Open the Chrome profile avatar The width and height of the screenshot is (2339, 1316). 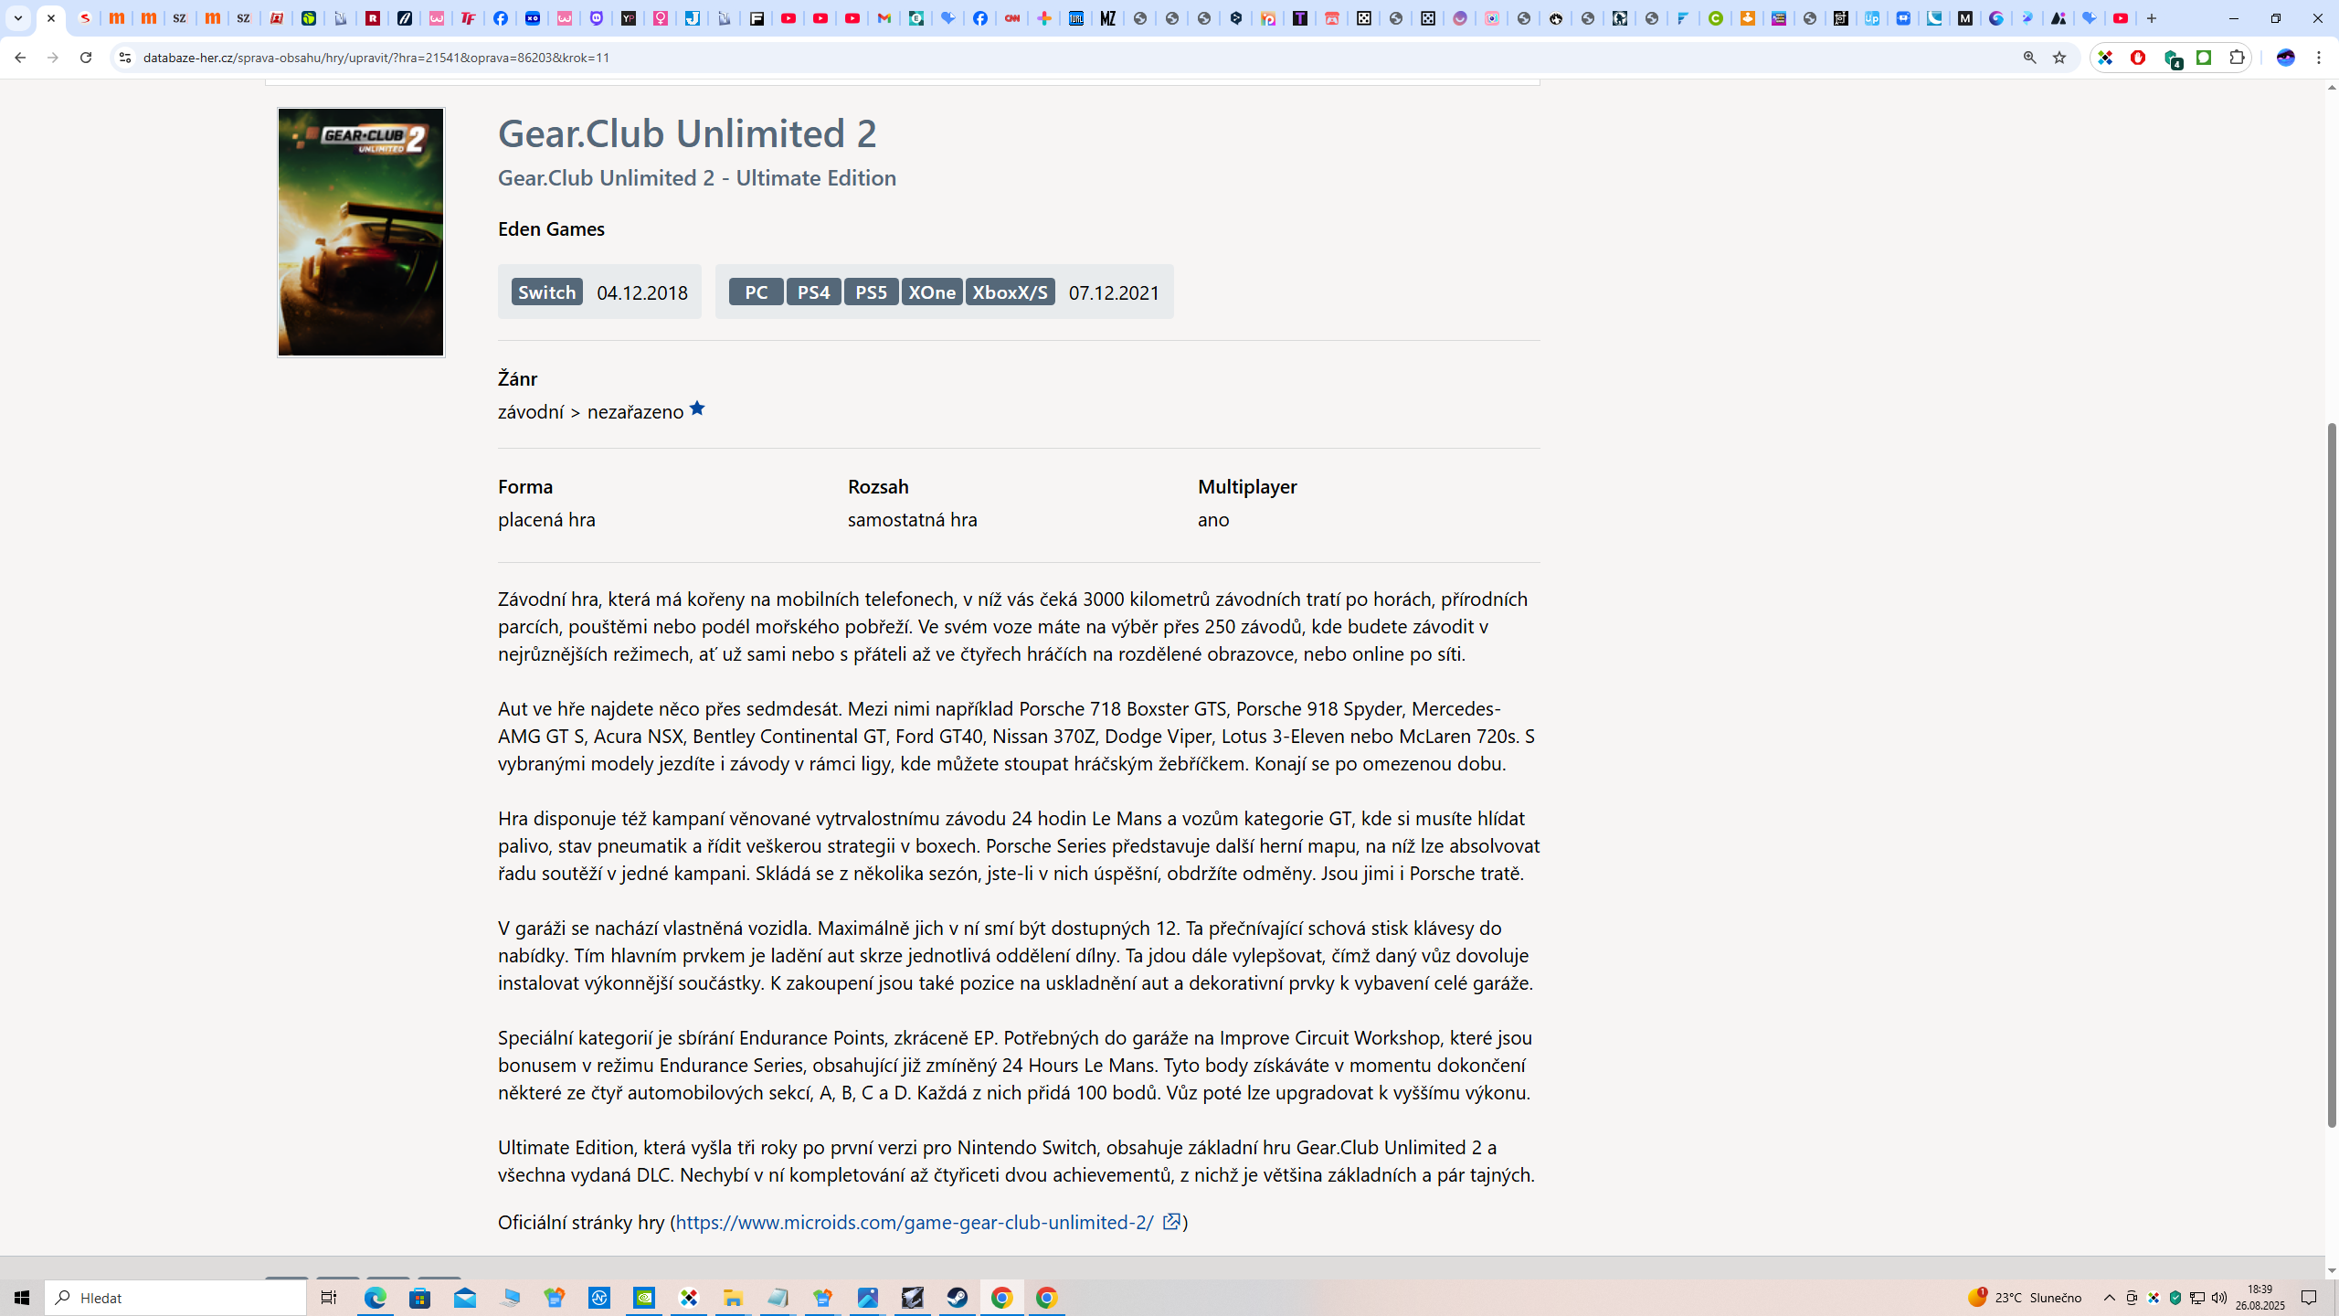pos(2286,58)
